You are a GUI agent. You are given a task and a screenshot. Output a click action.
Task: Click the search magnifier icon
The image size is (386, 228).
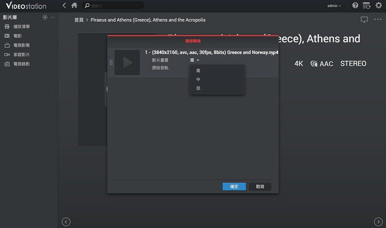pos(87,5)
